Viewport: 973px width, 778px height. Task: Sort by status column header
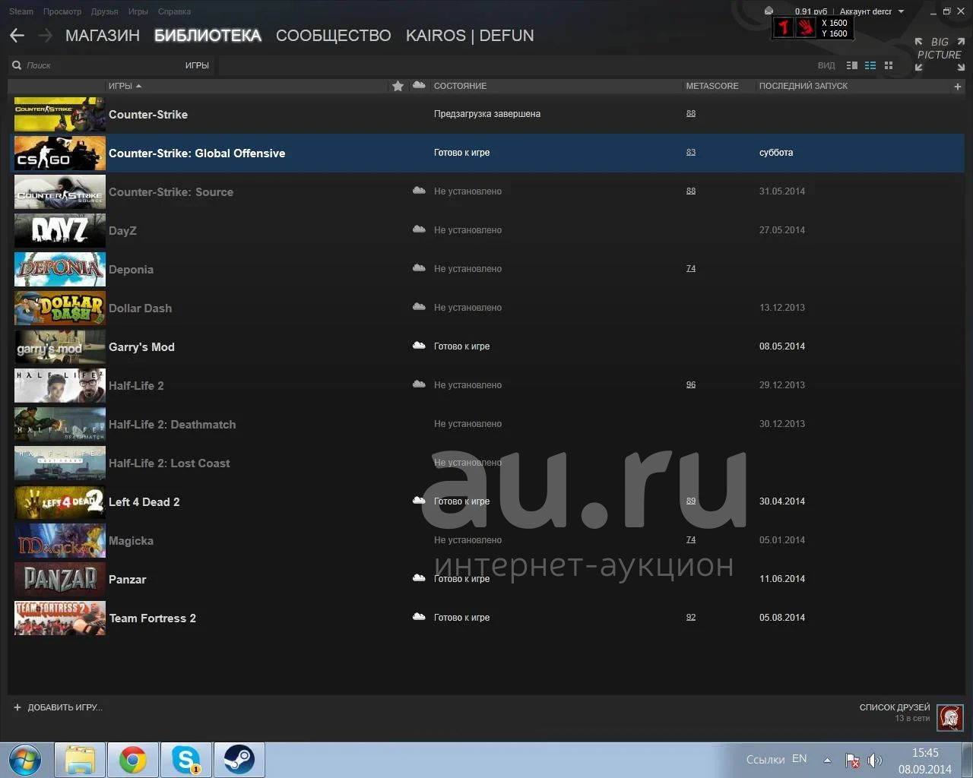pyautogui.click(x=460, y=86)
